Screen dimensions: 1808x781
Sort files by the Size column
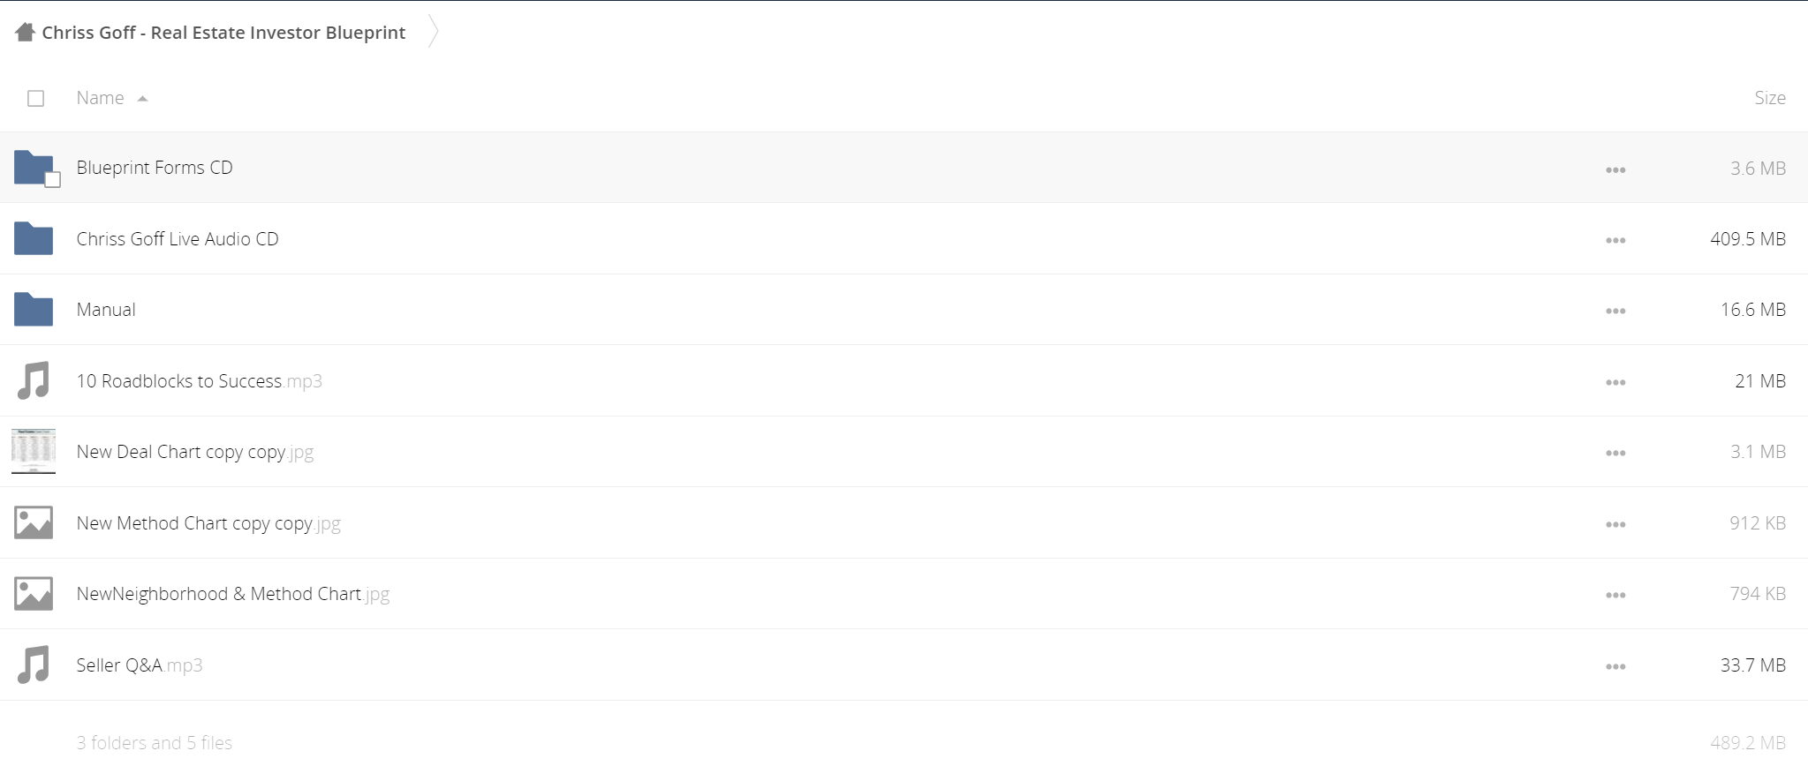pos(1769,98)
